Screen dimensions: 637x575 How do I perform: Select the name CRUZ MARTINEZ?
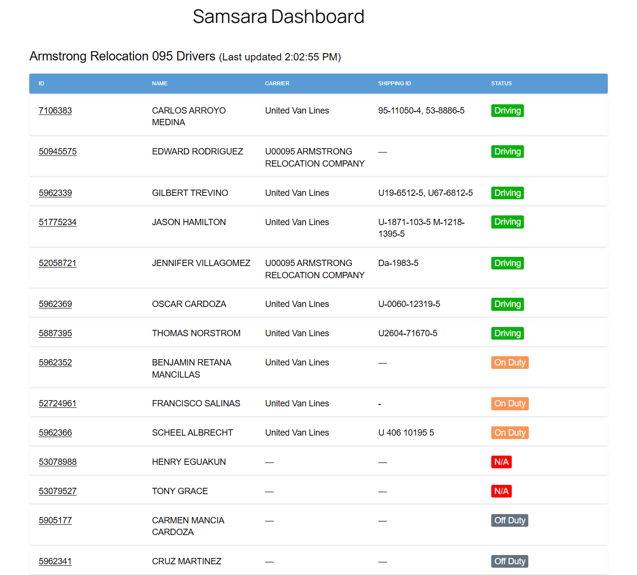coord(187,561)
